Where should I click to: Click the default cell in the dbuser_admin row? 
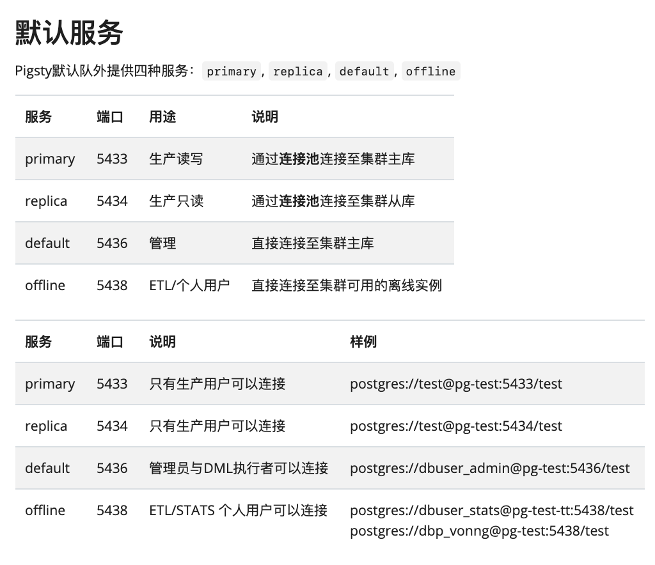[47, 468]
